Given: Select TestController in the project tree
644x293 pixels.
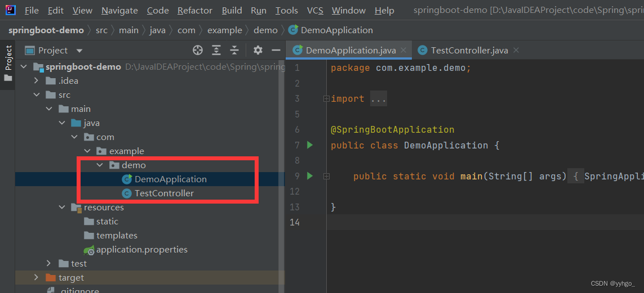Looking at the screenshot, I should tap(164, 193).
